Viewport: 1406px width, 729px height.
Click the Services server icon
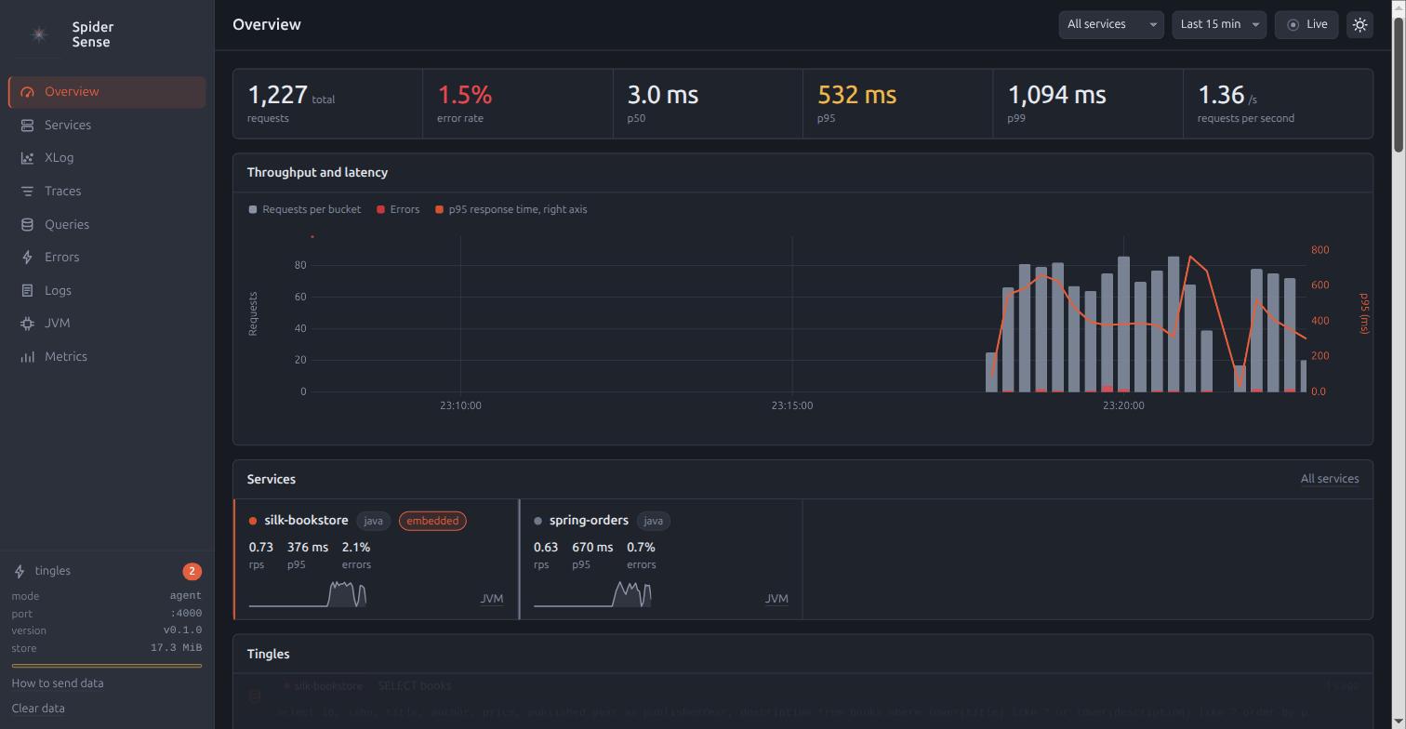(x=27, y=125)
